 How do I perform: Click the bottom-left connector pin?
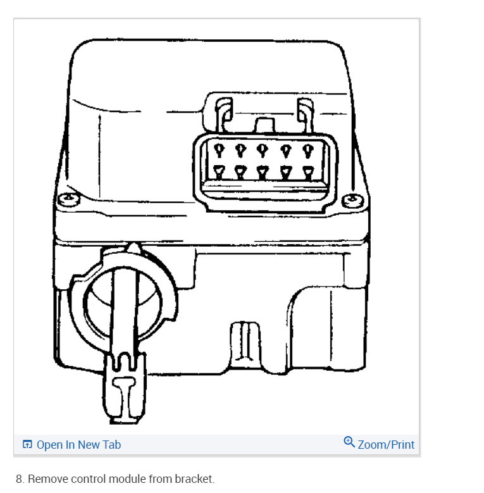pos(219,172)
